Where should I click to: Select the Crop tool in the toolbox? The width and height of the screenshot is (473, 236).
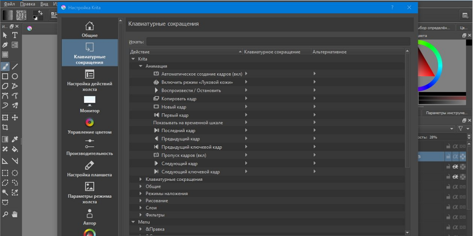coord(5,127)
